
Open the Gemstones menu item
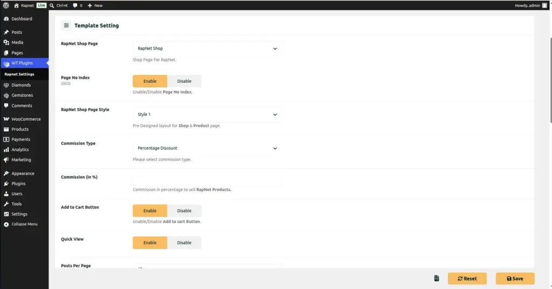click(x=24, y=95)
